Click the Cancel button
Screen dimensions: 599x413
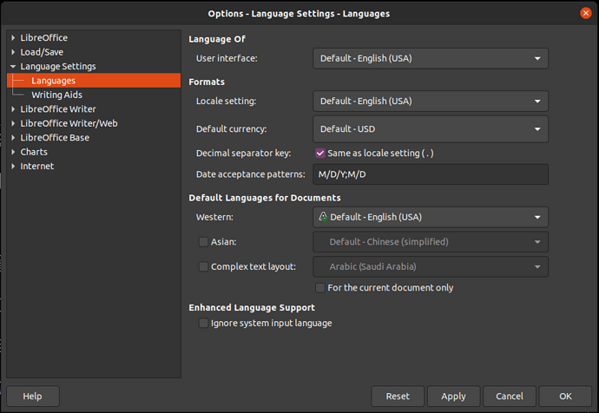coord(510,397)
